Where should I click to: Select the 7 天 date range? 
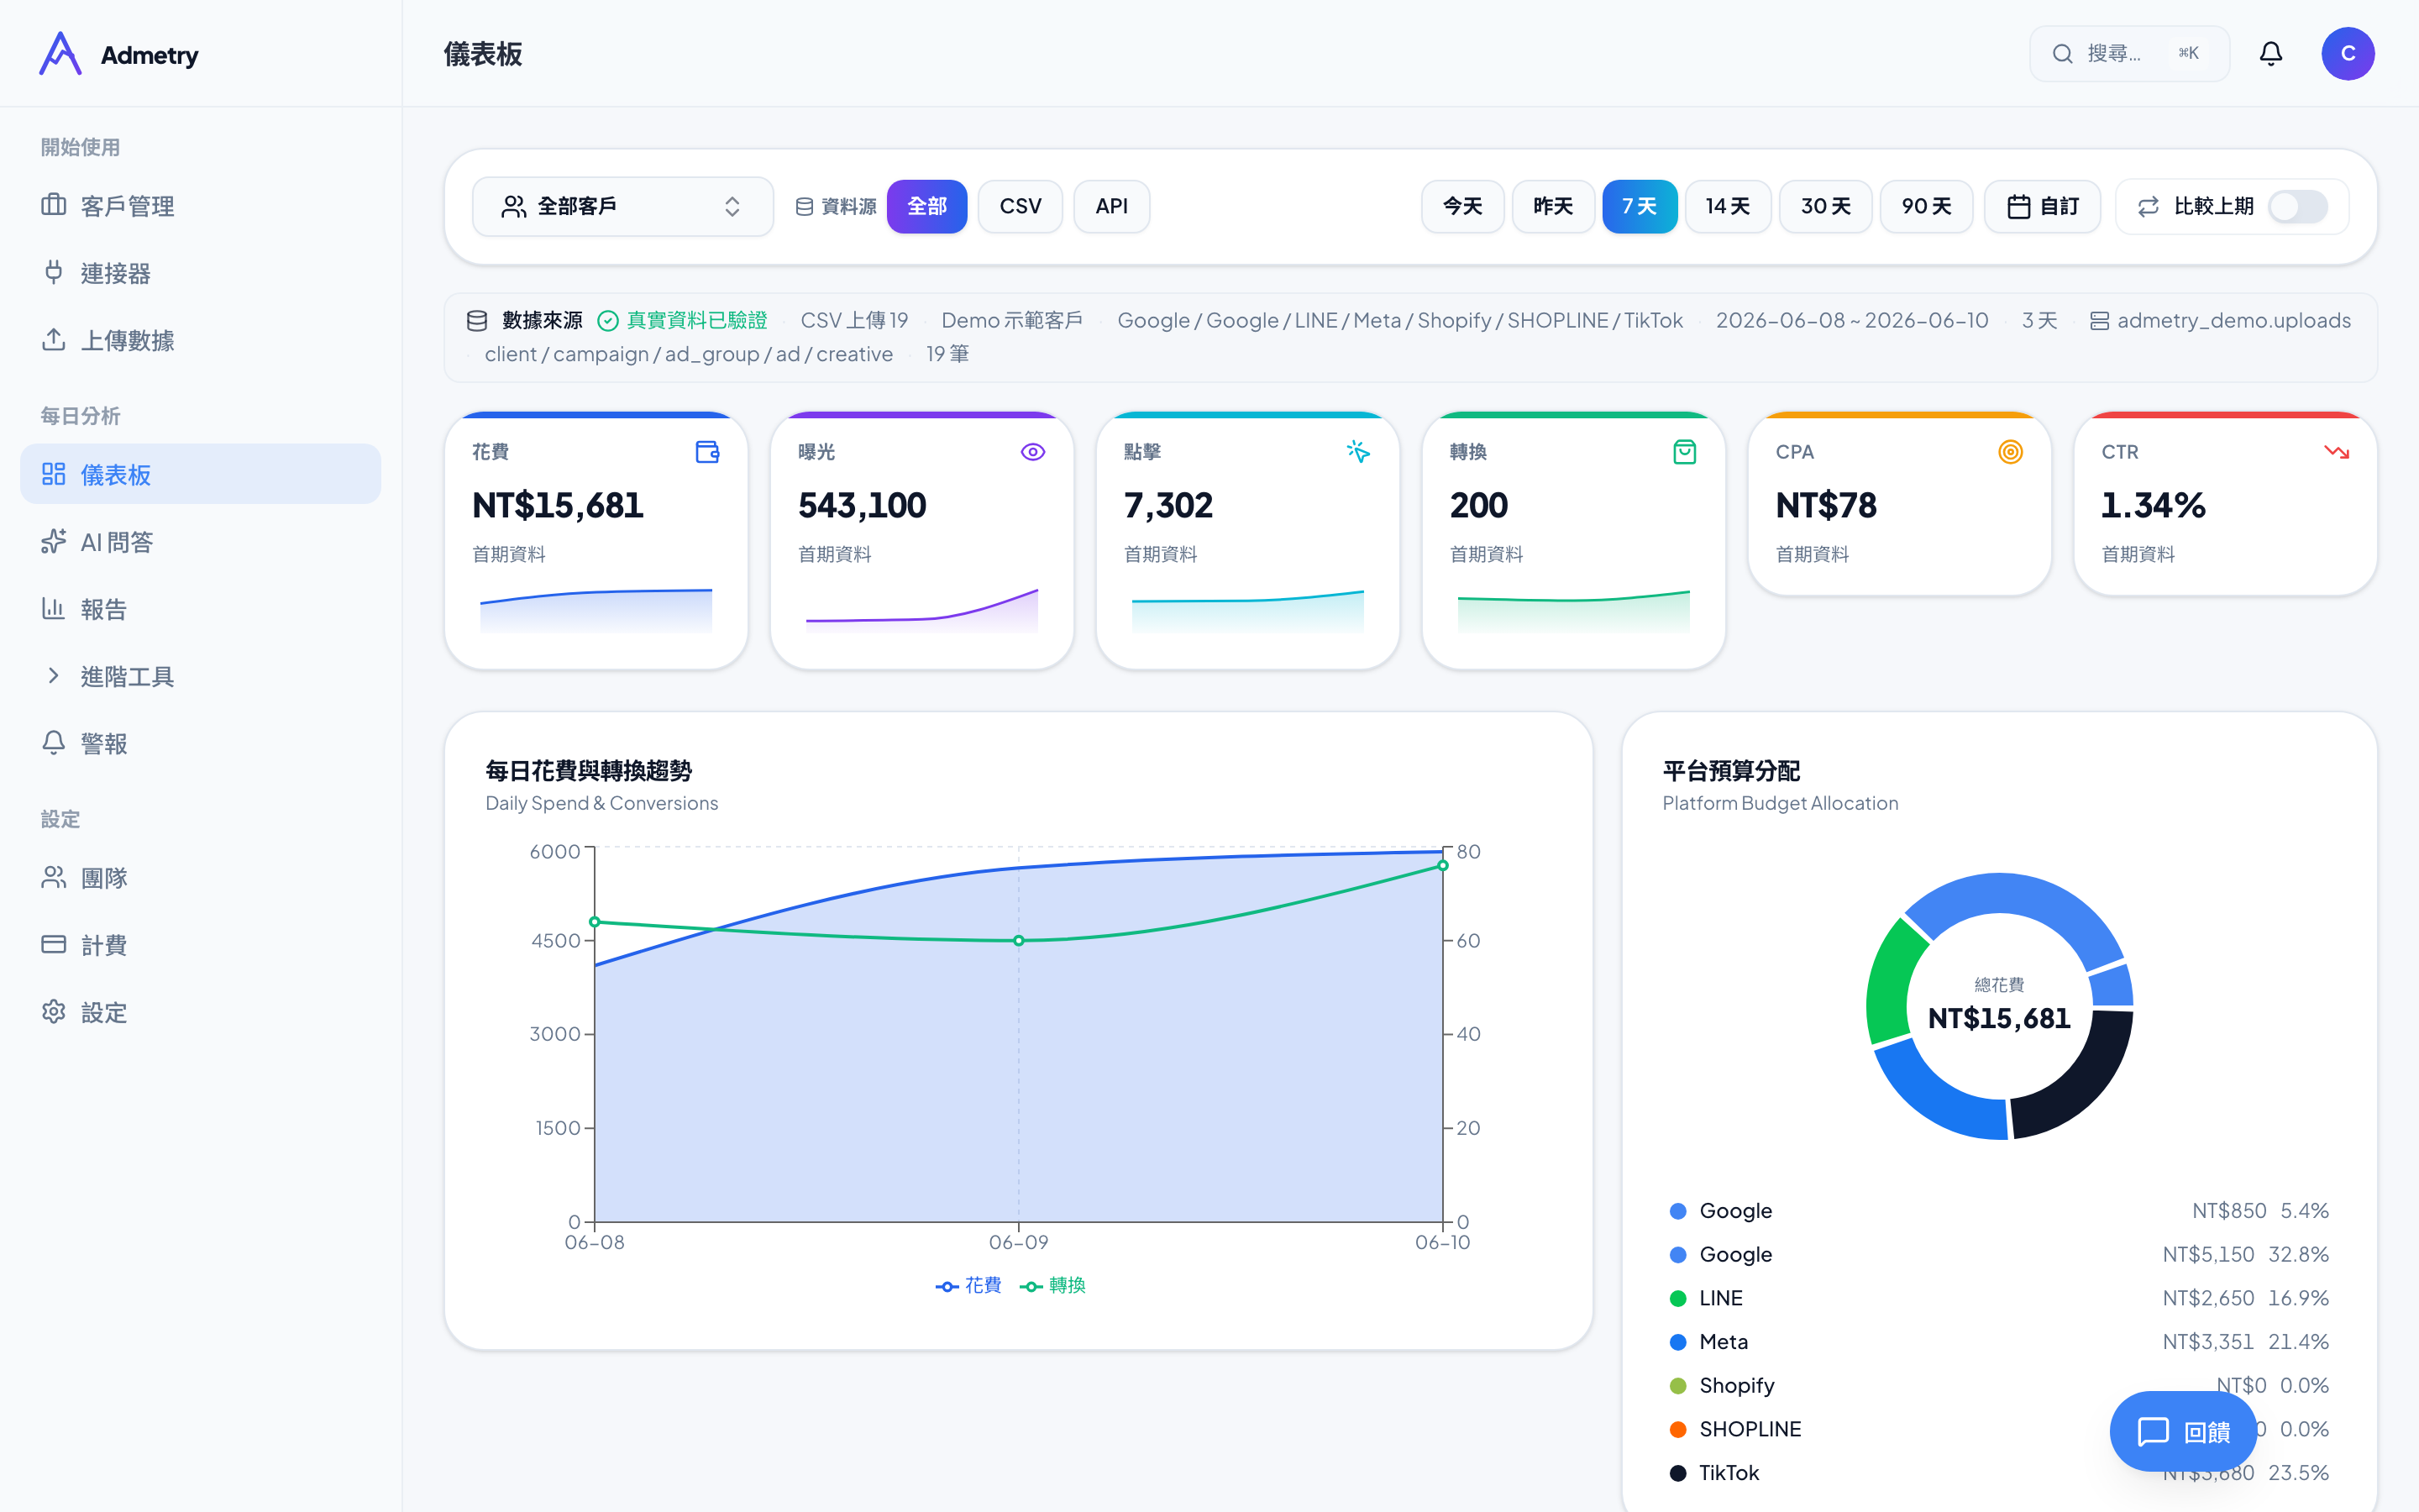coord(1640,206)
